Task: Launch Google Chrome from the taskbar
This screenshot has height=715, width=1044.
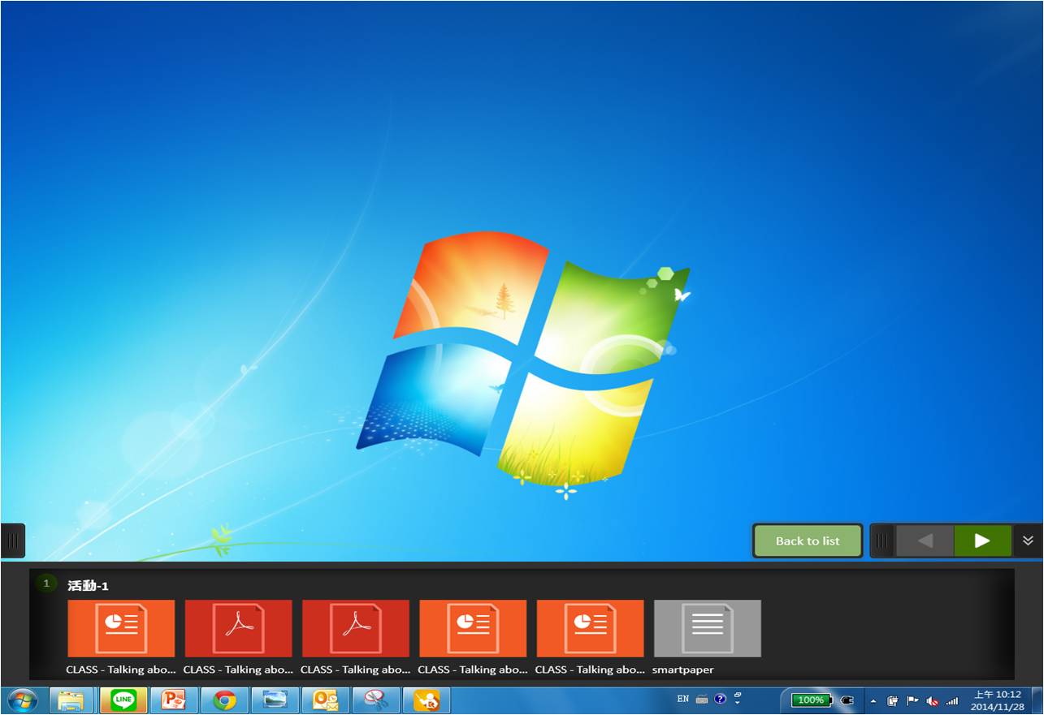Action: [x=224, y=700]
